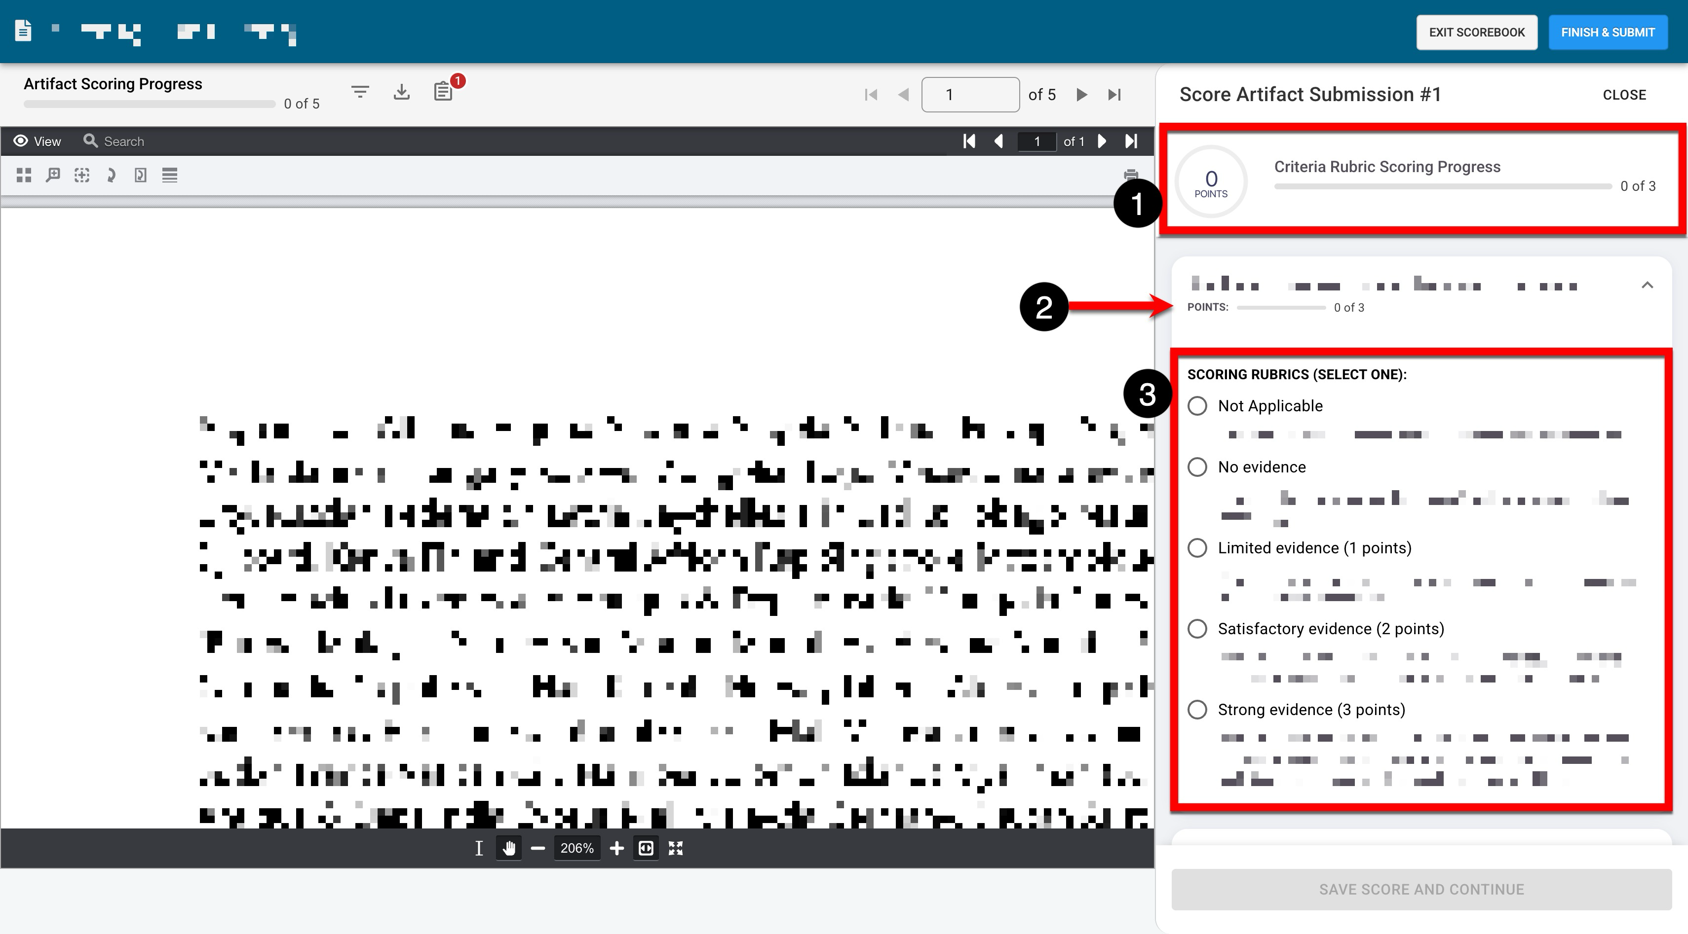Open the View menu in viewer toolbar
This screenshot has height=934, width=1688.
coord(38,142)
